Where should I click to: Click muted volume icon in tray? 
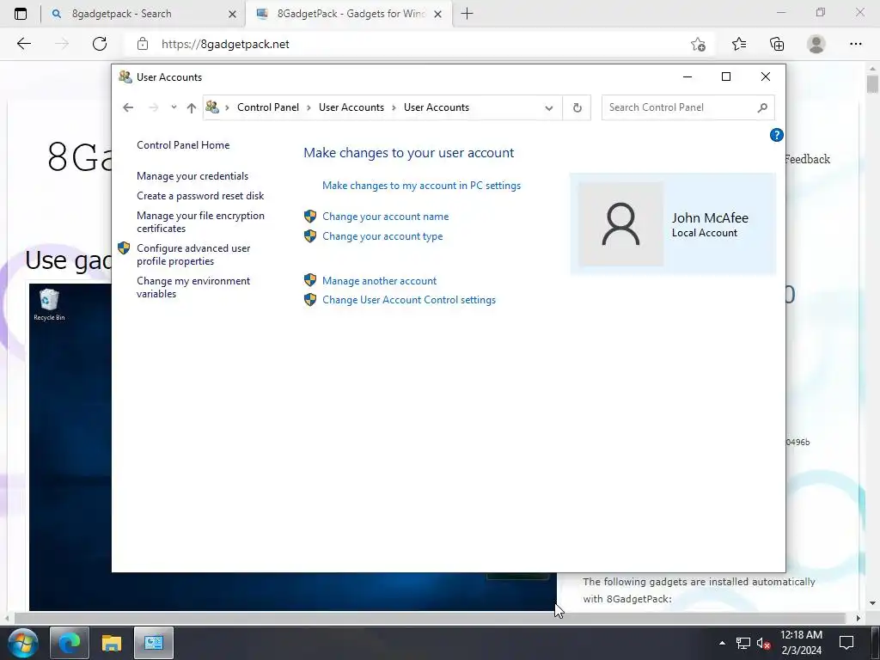coord(763,643)
